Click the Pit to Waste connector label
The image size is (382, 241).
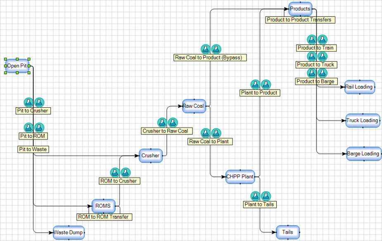coord(33,149)
